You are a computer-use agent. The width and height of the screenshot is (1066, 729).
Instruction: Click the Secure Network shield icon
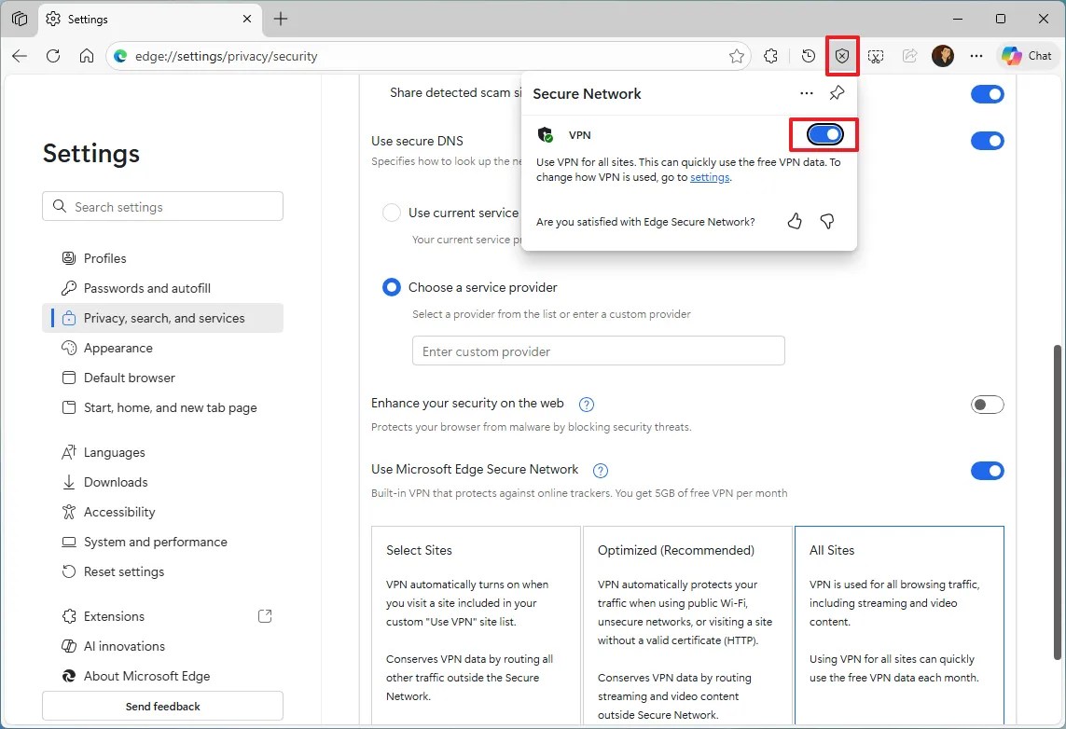click(842, 56)
